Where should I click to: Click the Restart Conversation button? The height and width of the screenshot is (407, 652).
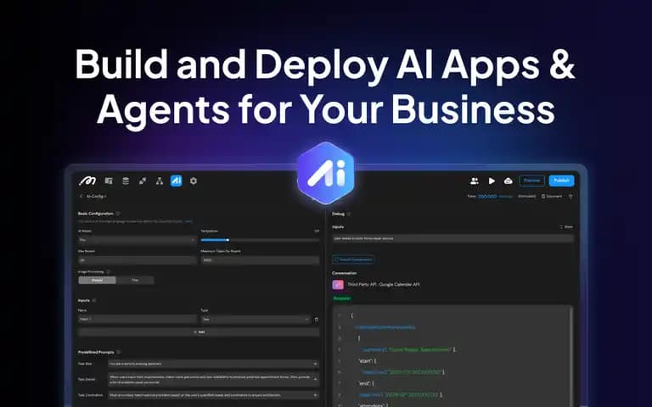click(353, 259)
